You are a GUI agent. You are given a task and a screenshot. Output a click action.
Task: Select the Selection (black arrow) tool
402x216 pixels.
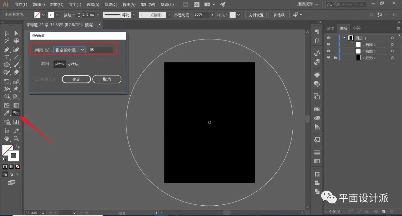pos(7,33)
